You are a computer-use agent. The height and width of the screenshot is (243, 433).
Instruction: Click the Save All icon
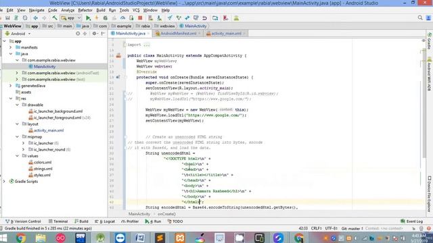(x=7, y=18)
